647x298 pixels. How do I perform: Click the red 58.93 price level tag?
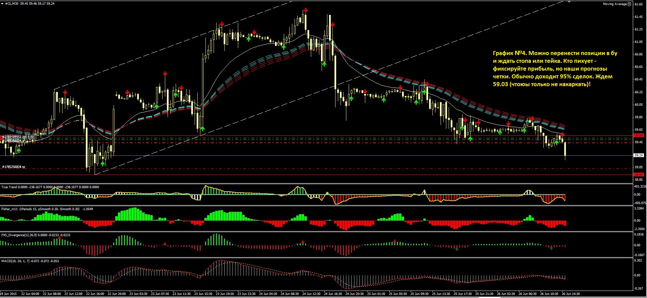(639, 175)
